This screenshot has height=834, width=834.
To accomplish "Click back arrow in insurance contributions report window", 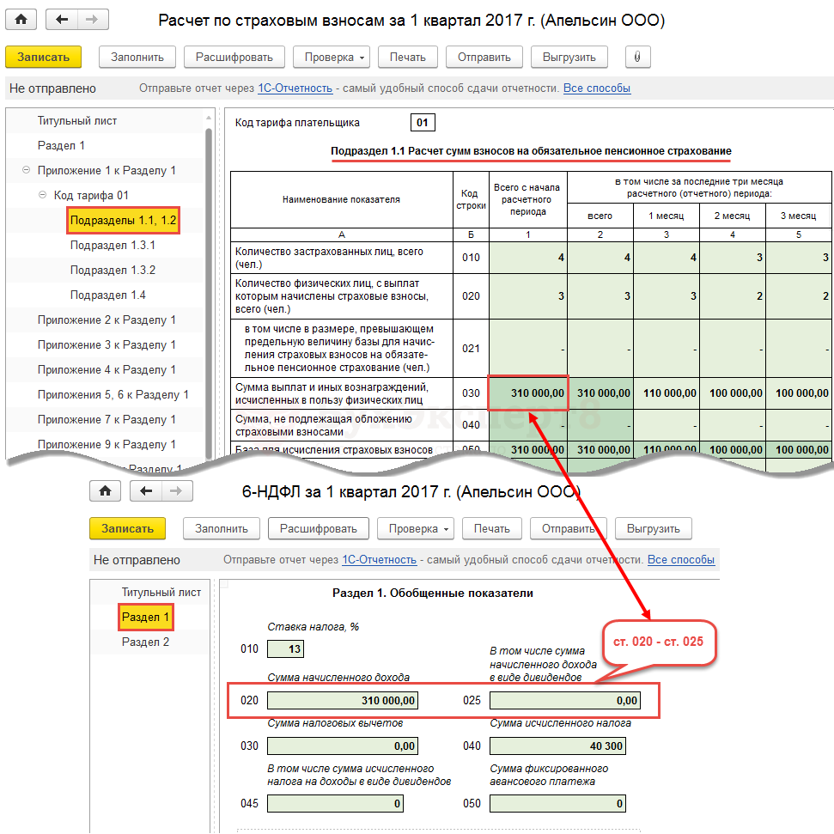I will [63, 19].
